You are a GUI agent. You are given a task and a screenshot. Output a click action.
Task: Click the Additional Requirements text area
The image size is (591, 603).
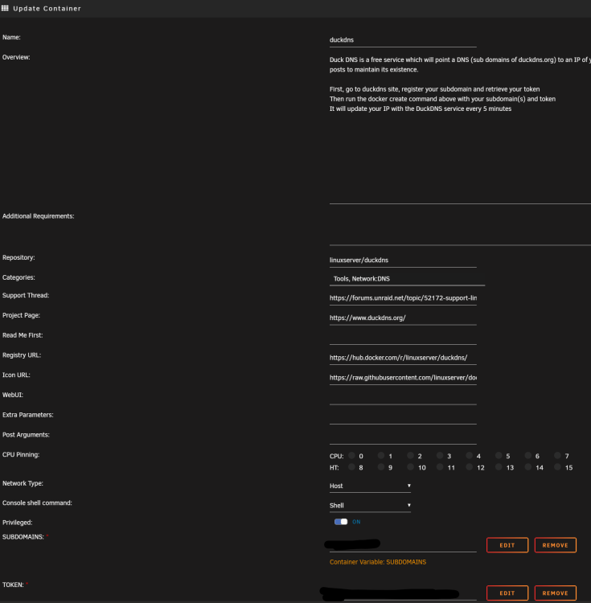(460, 229)
